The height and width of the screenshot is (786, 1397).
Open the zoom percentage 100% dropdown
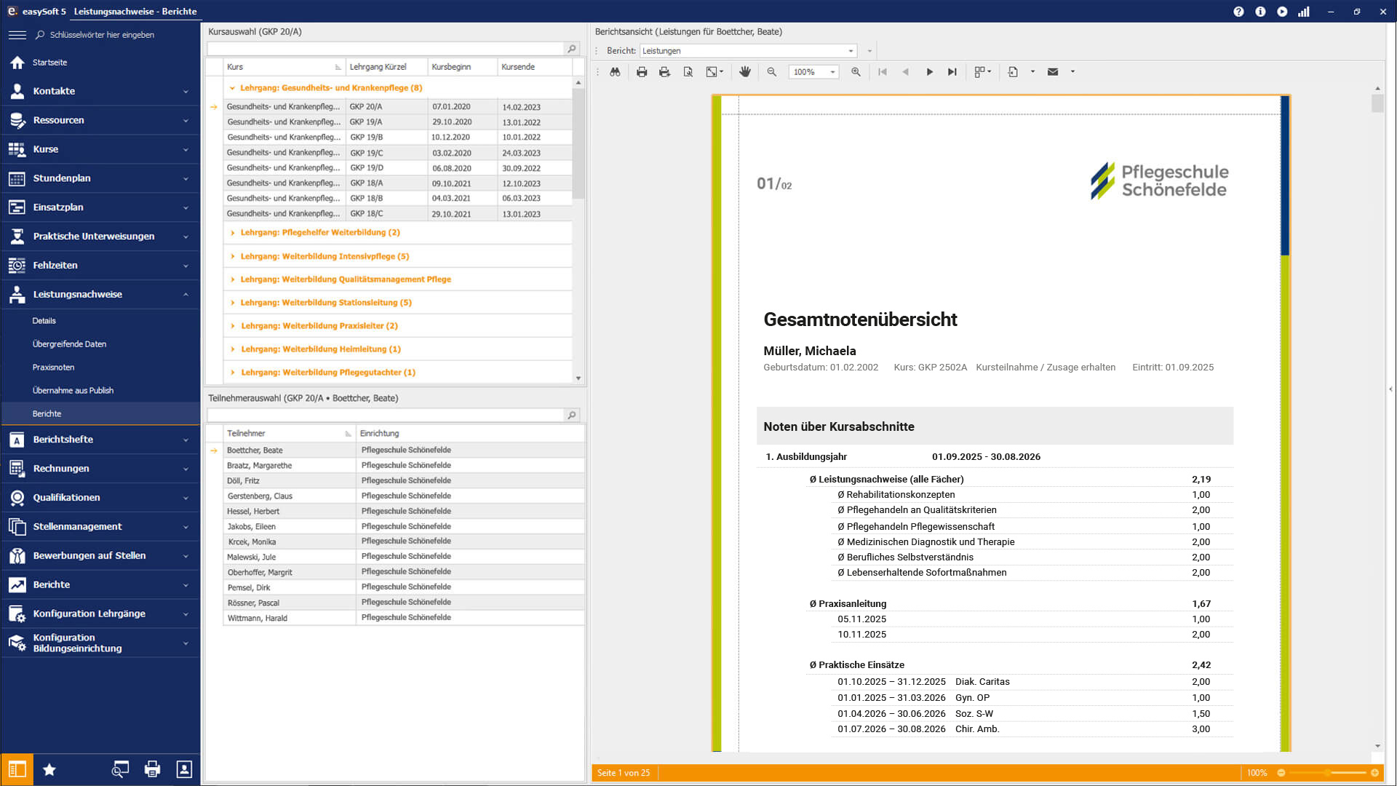(832, 72)
